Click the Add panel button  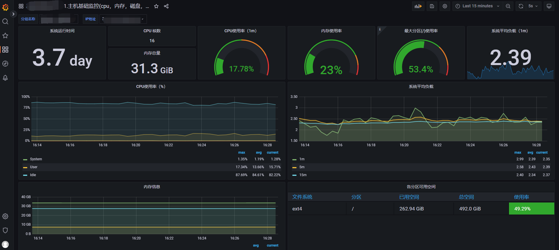point(418,6)
